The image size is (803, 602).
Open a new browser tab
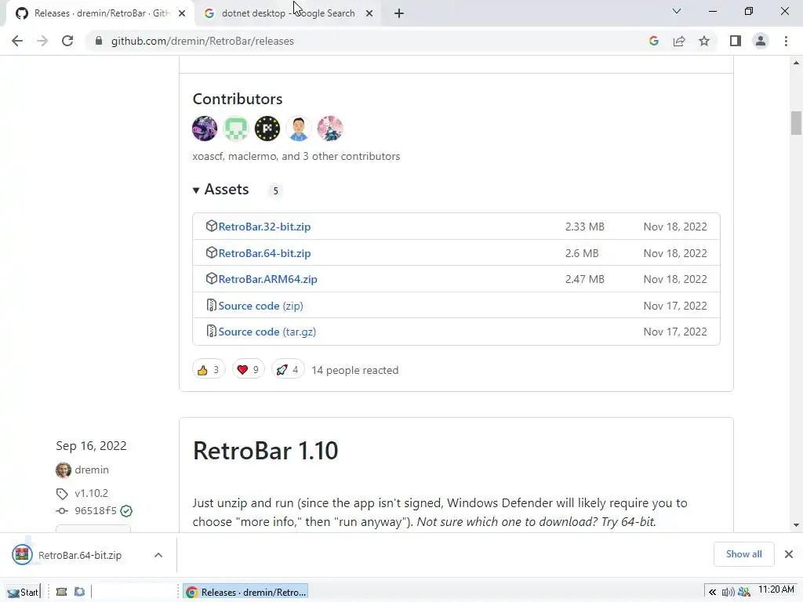pyautogui.click(x=399, y=14)
